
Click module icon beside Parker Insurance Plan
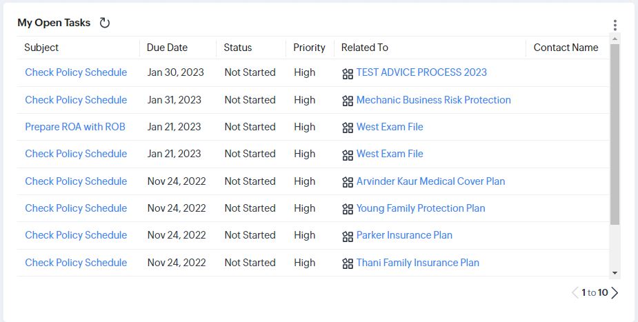coord(348,237)
